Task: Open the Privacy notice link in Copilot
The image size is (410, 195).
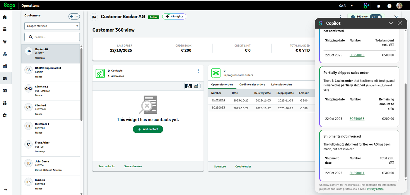Action: (375, 189)
